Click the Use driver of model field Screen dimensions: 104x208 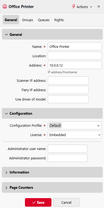click(x=68, y=99)
